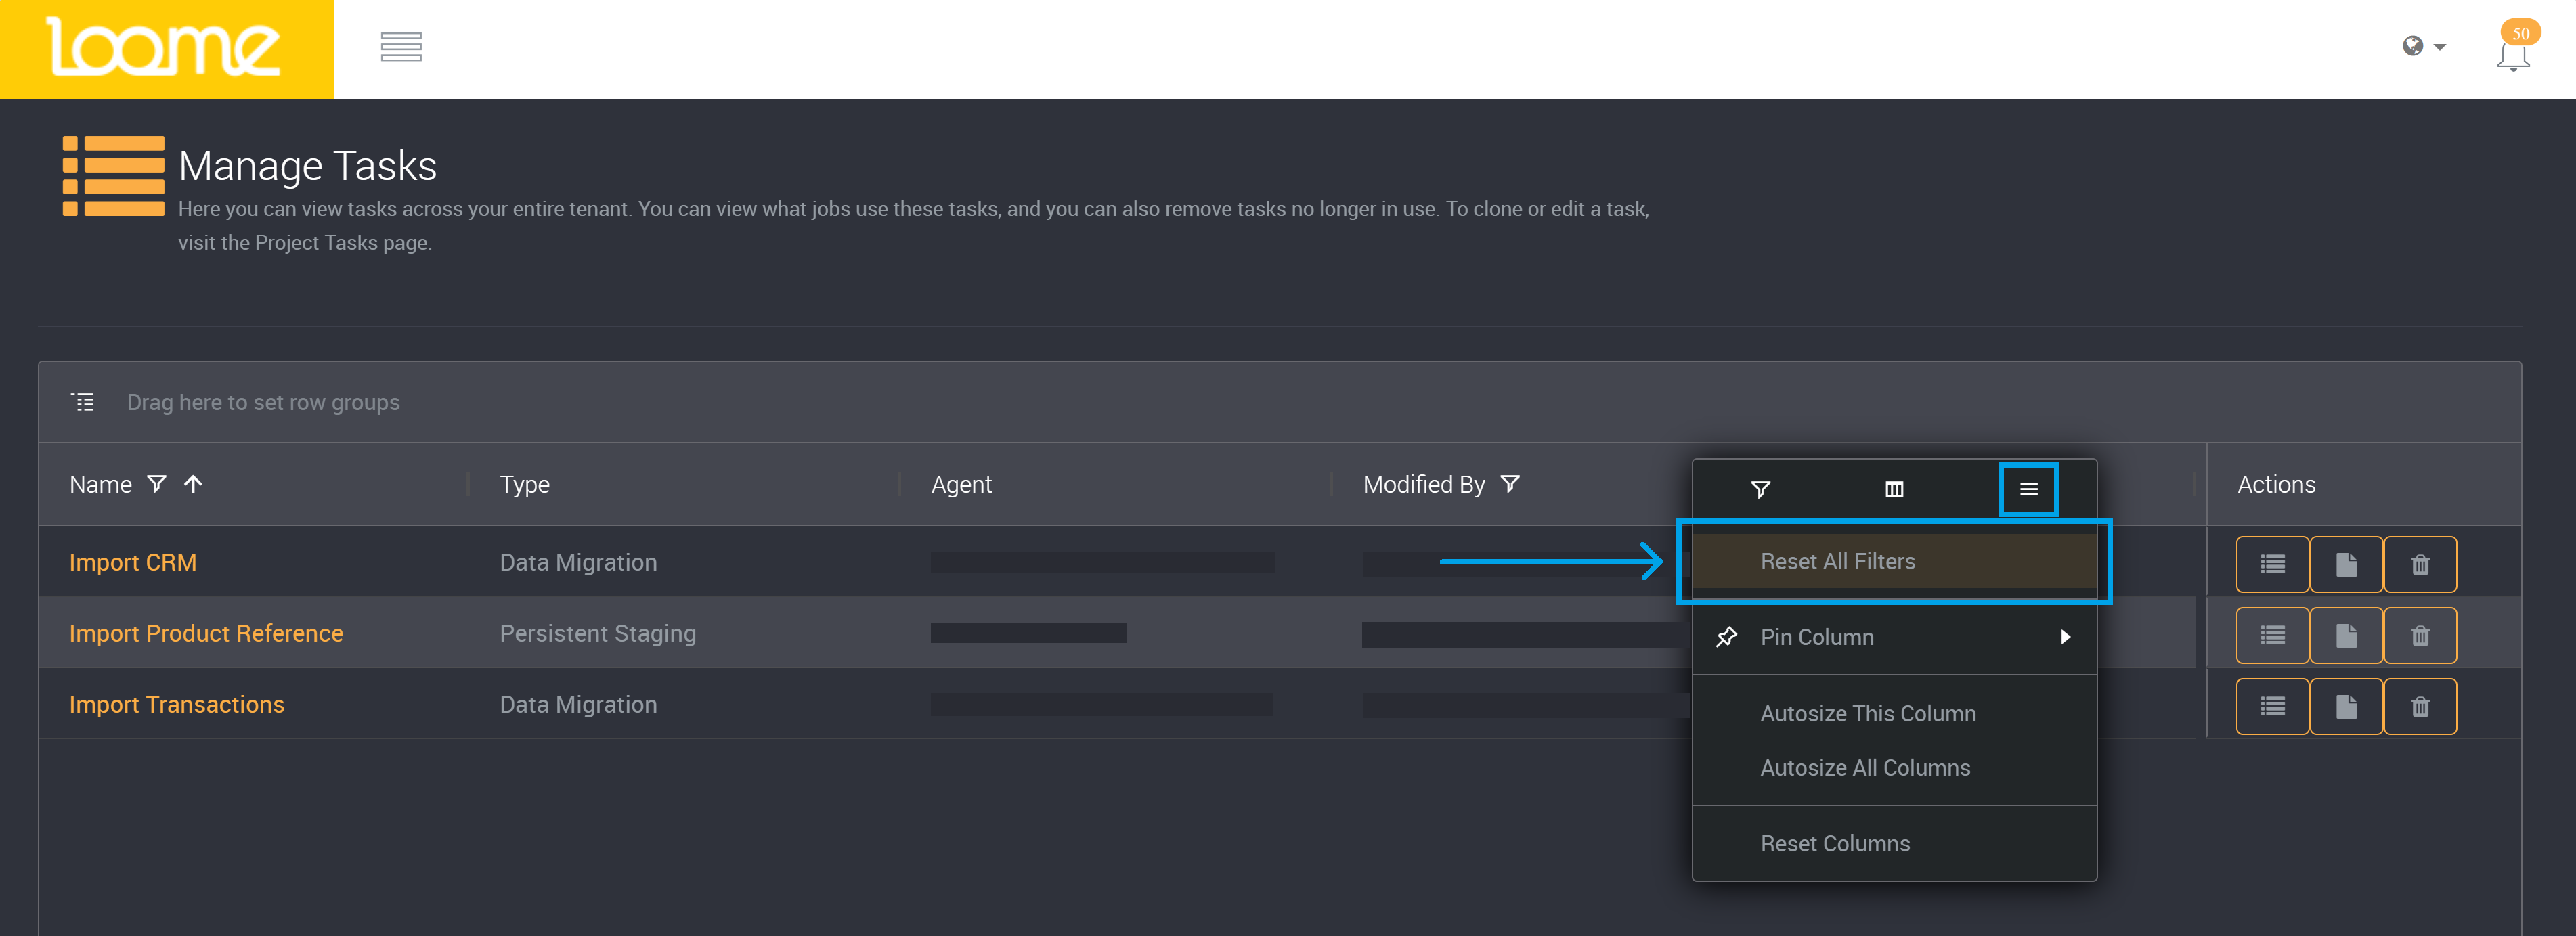Screen dimensions: 2576x936
Task: Switch to the columns tab in column menu
Action: 1894,489
